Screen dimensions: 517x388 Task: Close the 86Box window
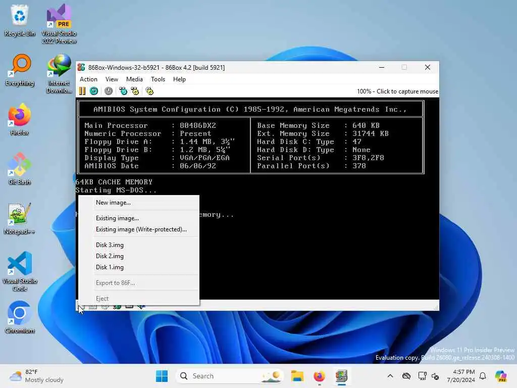[x=428, y=67]
